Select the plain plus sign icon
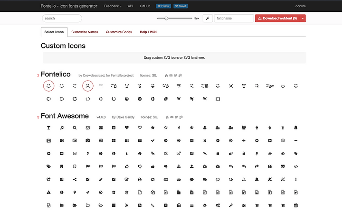342x212 pixels. (x=244, y=140)
